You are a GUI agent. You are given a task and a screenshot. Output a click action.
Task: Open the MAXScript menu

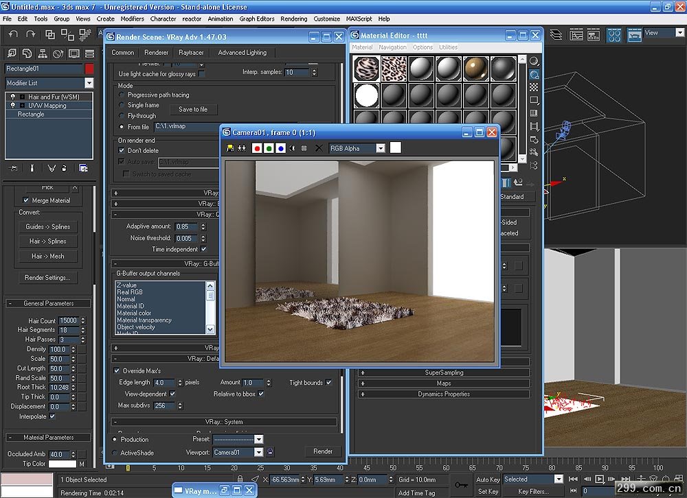click(x=359, y=19)
